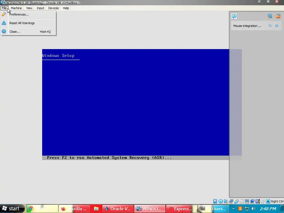This screenshot has height=213, width=284.
Task: Click the wrench Preferences icon
Action: [x=4, y=14]
